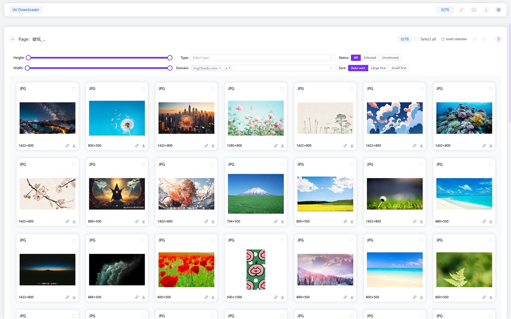Click the Width slider maximum handle
The height and width of the screenshot is (319, 511).
(x=170, y=68)
